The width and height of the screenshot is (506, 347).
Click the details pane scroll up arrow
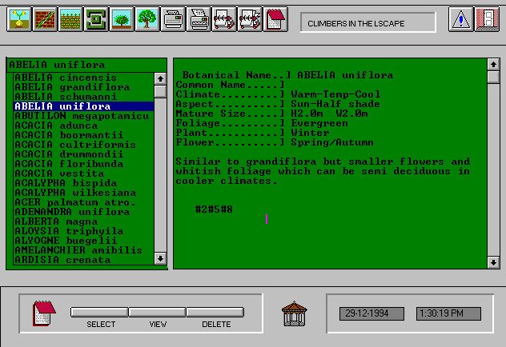493,65
